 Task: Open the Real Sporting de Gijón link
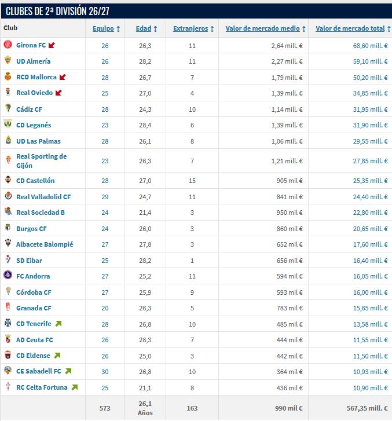coord(42,161)
